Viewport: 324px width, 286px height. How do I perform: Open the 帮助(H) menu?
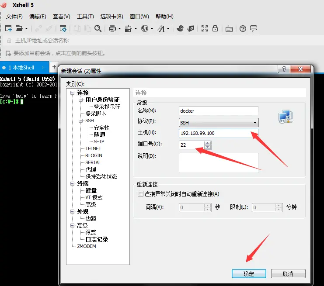tap(164, 17)
